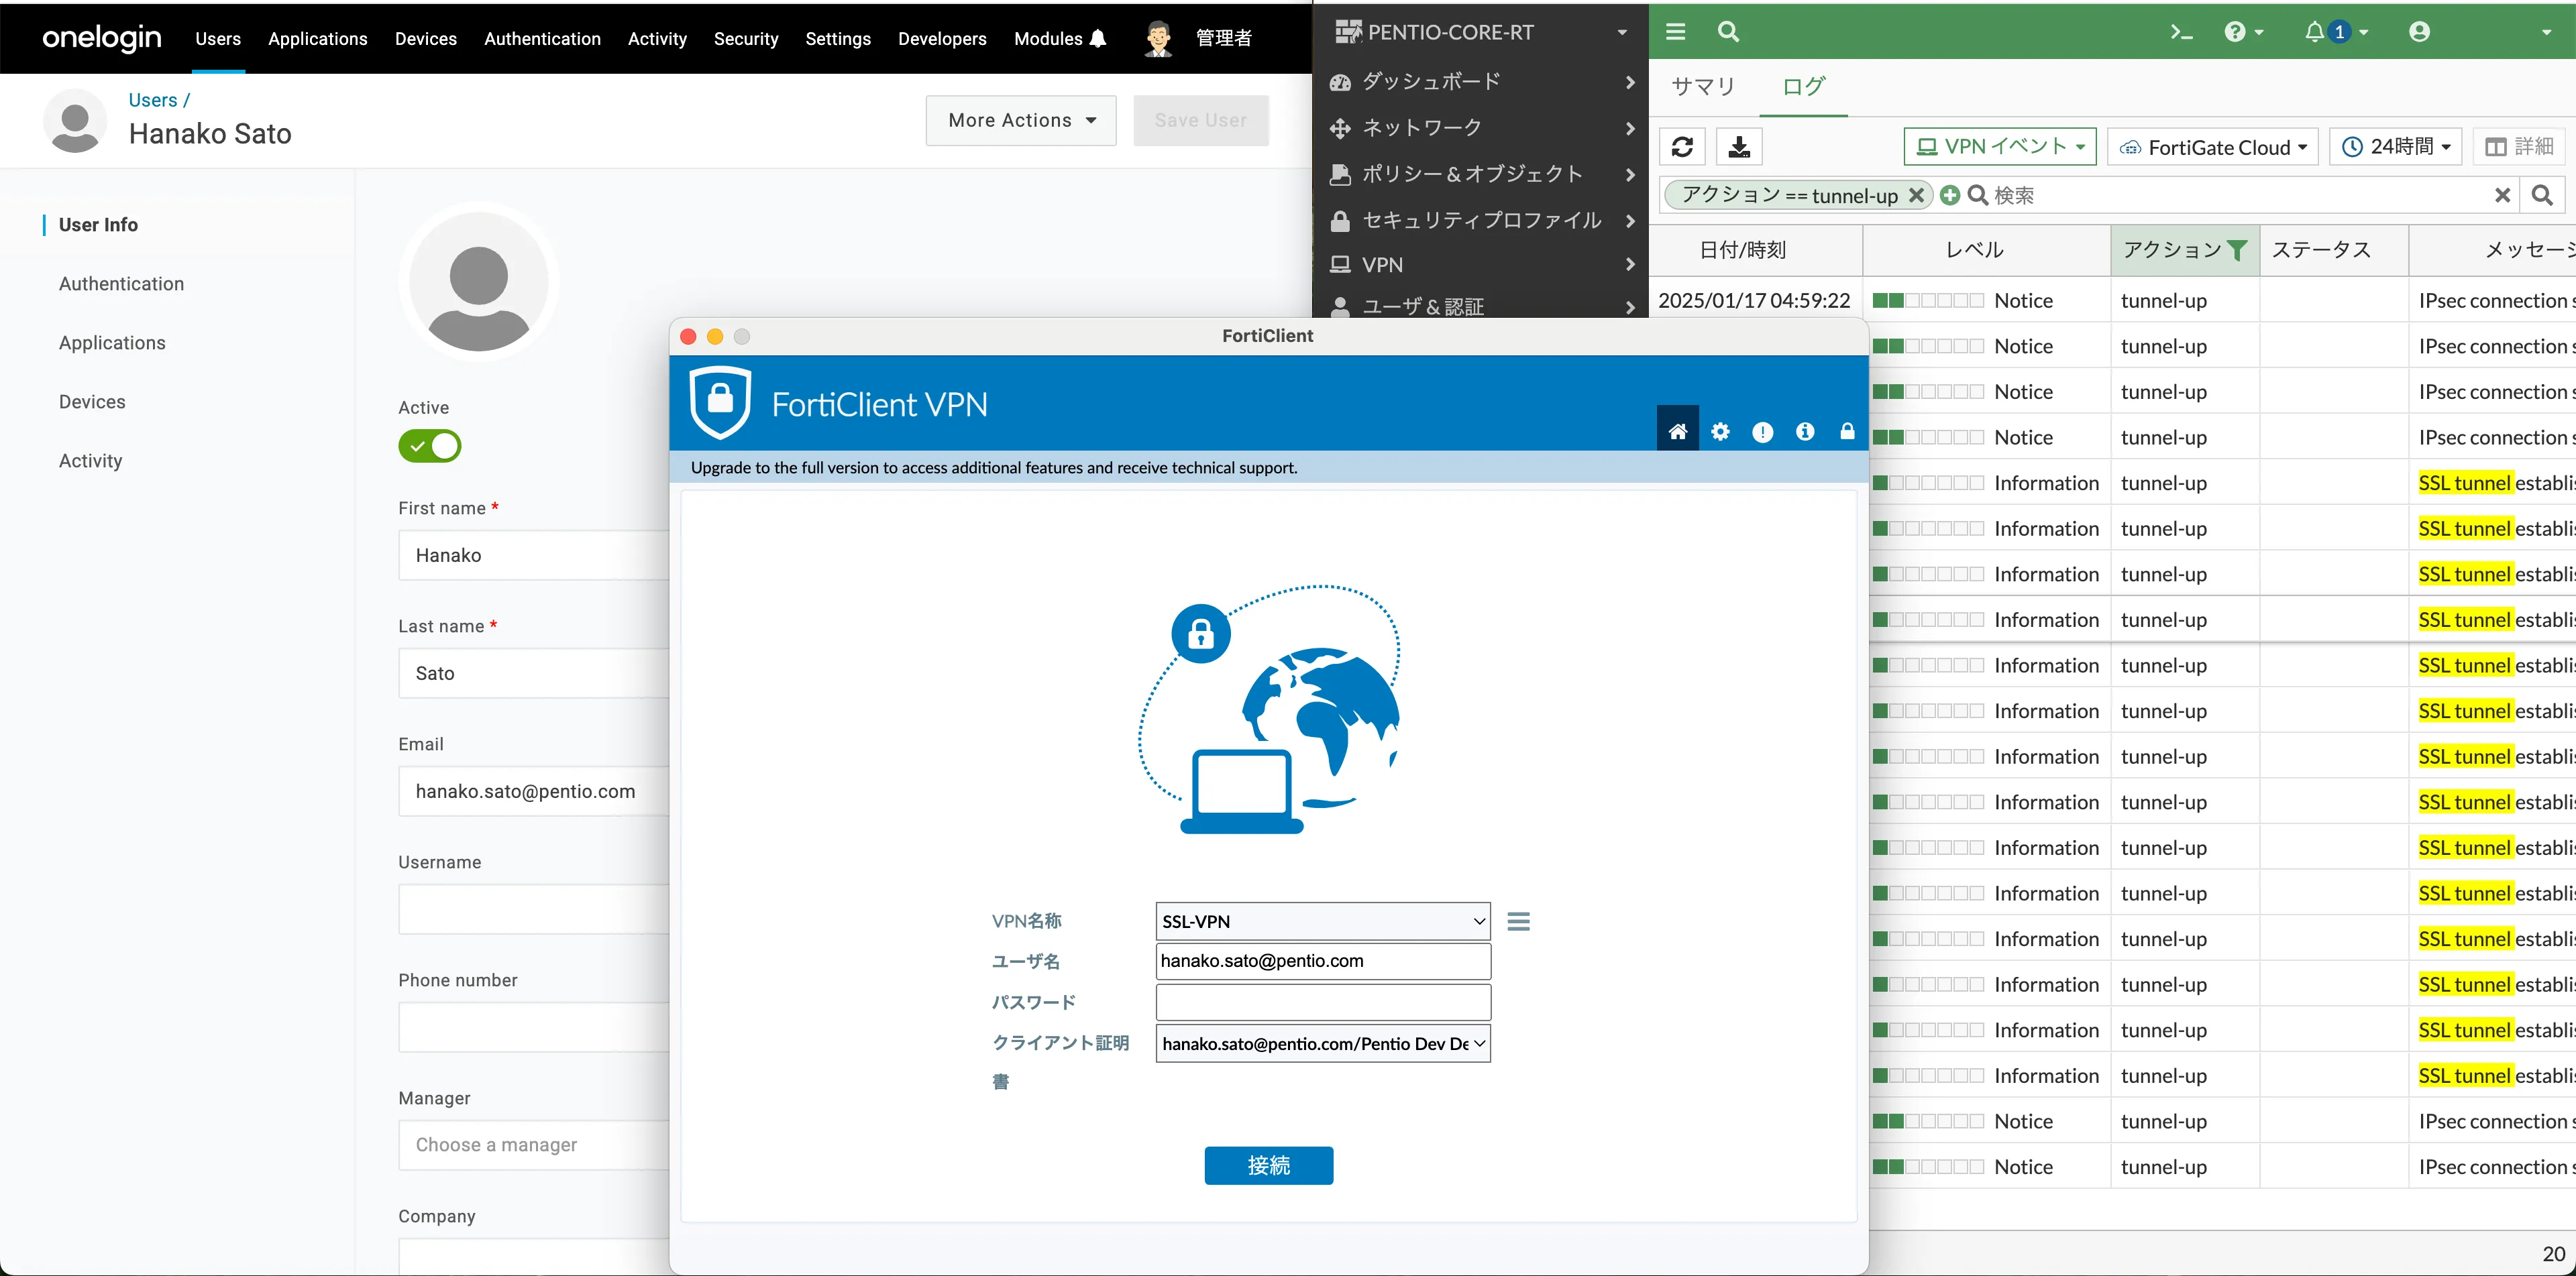Viewport: 2576px width, 1276px height.
Task: Open the 24時間 time range dropdown
Action: [2395, 147]
